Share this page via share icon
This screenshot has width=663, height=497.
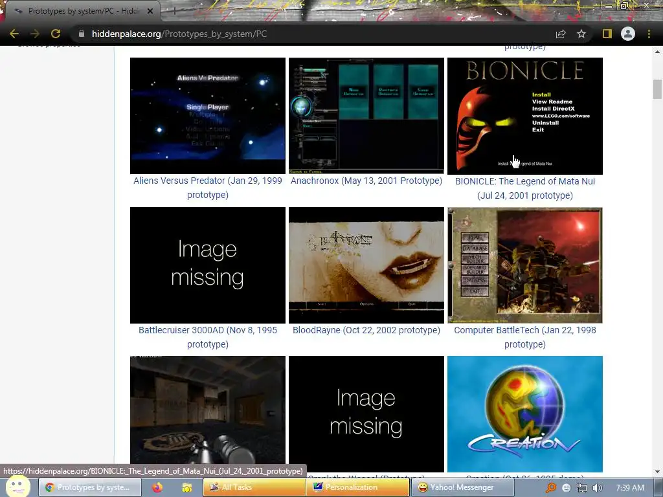click(561, 34)
